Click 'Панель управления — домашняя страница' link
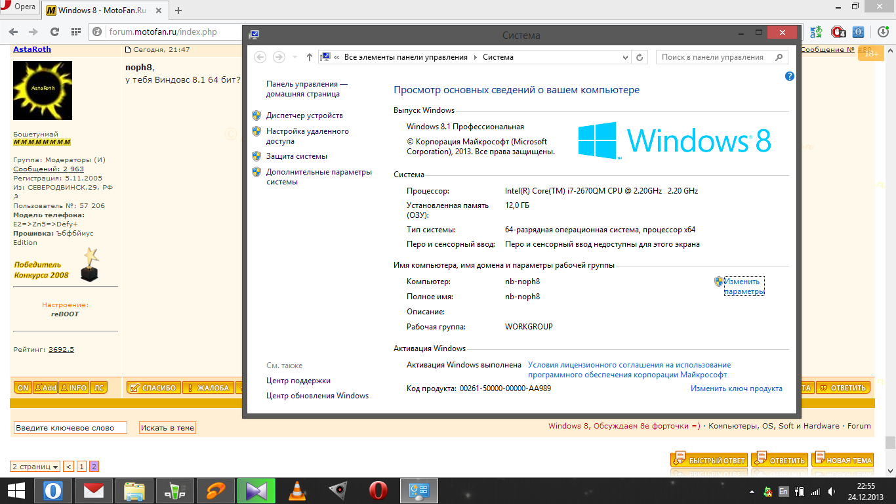The image size is (896, 504). pos(307,89)
